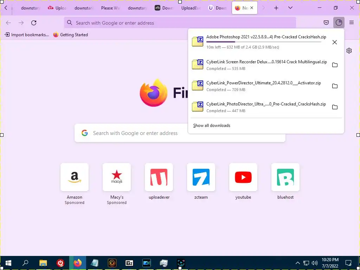This screenshot has height=270, width=360.
Task: Open File Explorer from taskbar
Action: pyautogui.click(x=43, y=263)
